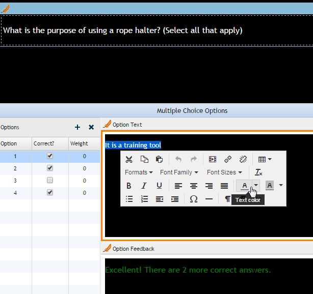Viewport: 313px width, 294px height.
Task: Delete option using the X button
Action: click(x=91, y=127)
